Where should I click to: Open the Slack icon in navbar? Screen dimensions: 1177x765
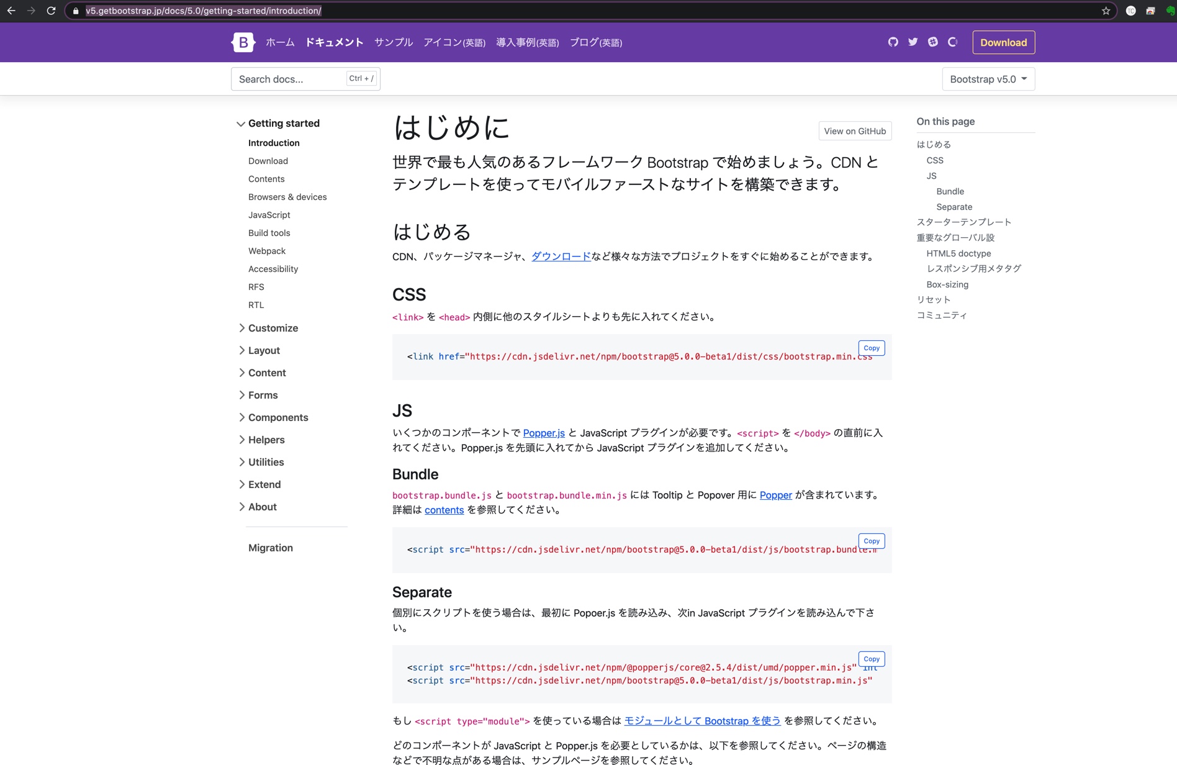pos(932,42)
